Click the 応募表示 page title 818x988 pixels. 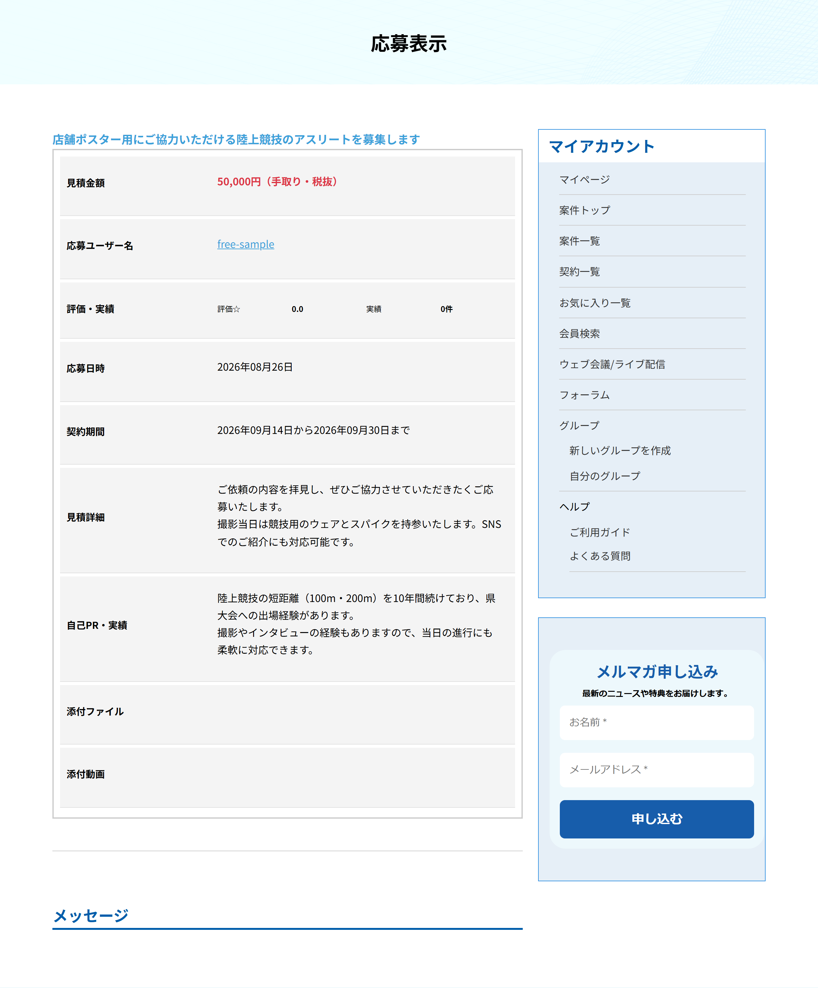tap(409, 43)
